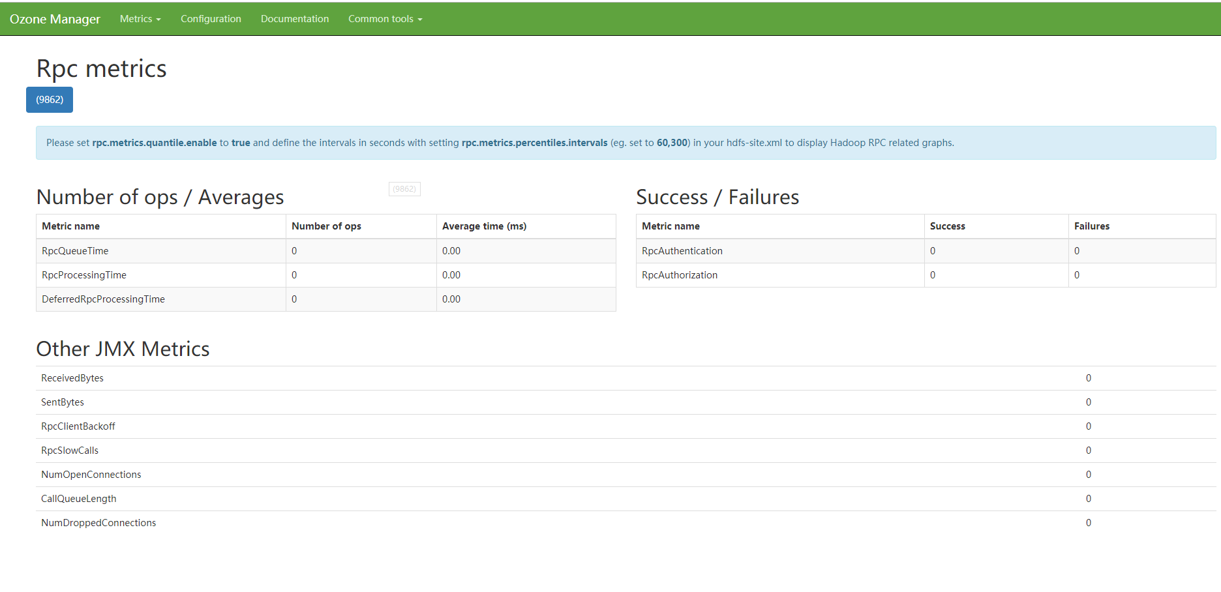This screenshot has height=592, width=1221.
Task: Click the ReceivedBytes JMX metric row
Action: 72,378
